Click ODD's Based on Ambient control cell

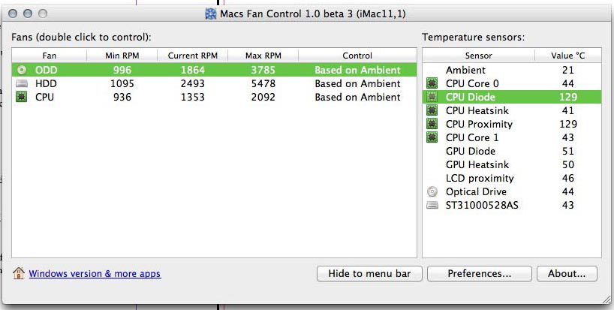click(357, 70)
